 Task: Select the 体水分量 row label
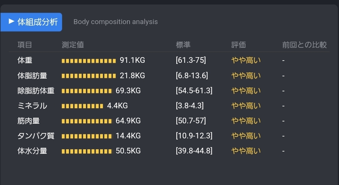click(x=32, y=151)
